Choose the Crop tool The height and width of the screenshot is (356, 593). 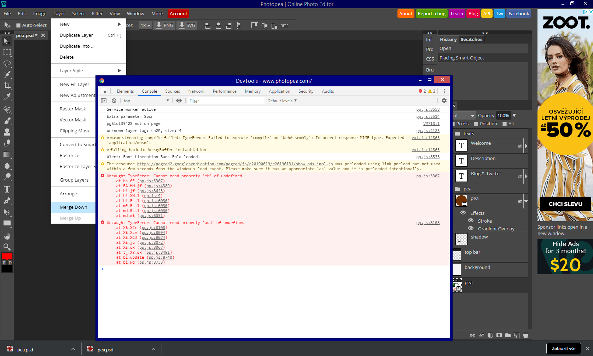point(7,86)
